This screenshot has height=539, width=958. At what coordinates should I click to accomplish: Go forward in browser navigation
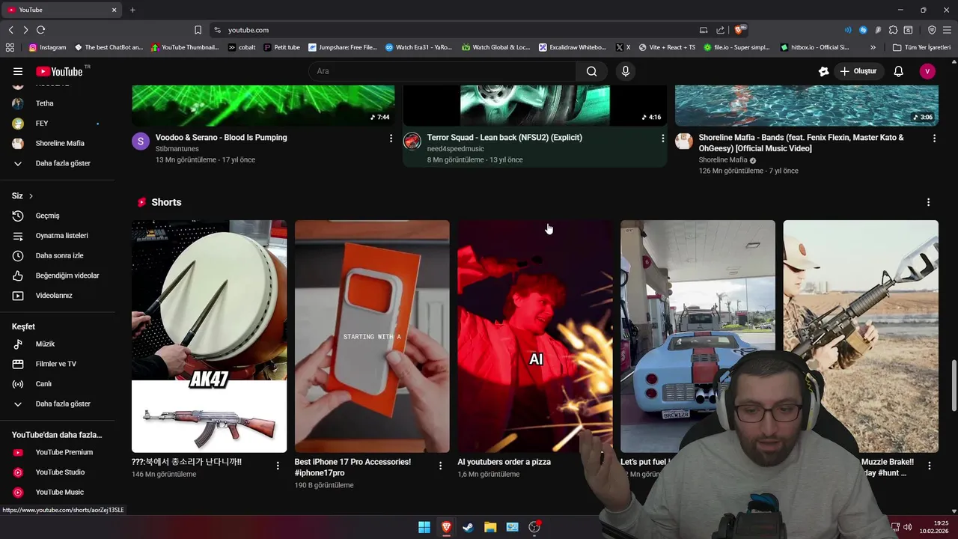click(x=25, y=30)
